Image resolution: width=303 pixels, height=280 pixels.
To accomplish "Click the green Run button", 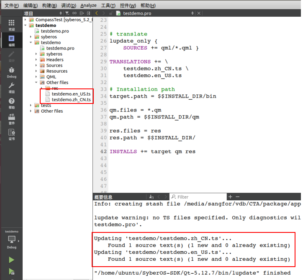I will [12, 260].
